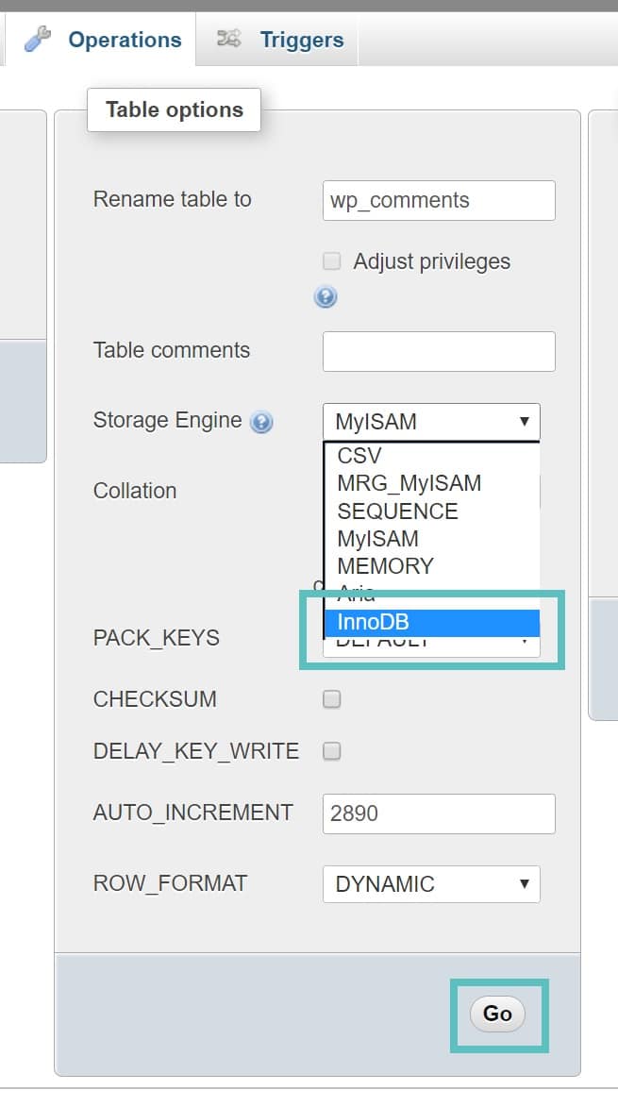Click the Table comments input field

438,350
